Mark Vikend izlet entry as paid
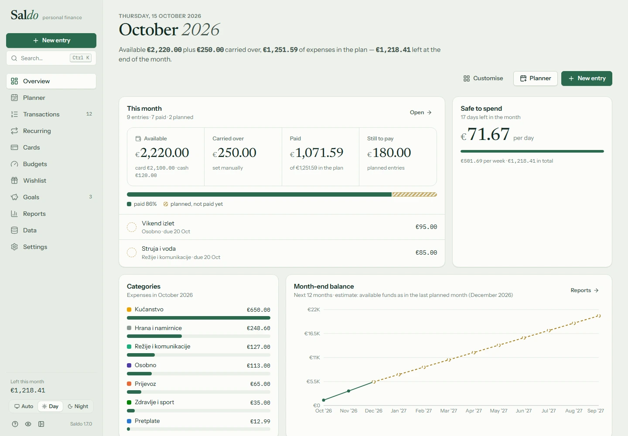The width and height of the screenshot is (628, 436). (132, 227)
